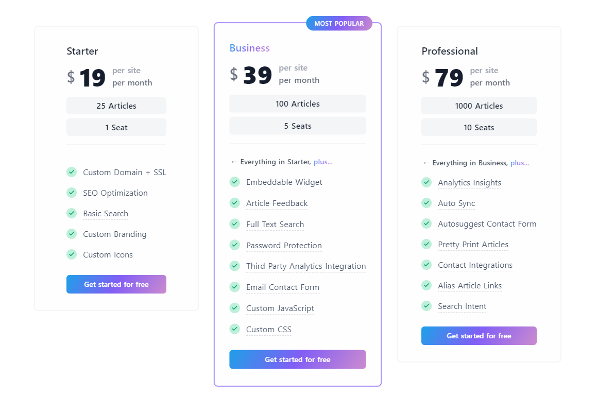The width and height of the screenshot is (597, 396).
Task: Click the checkmark beside Custom CSS
Action: point(235,329)
